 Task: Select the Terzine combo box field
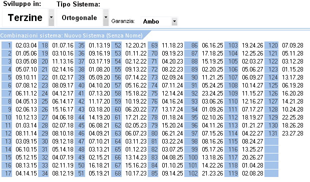tap(26, 17)
